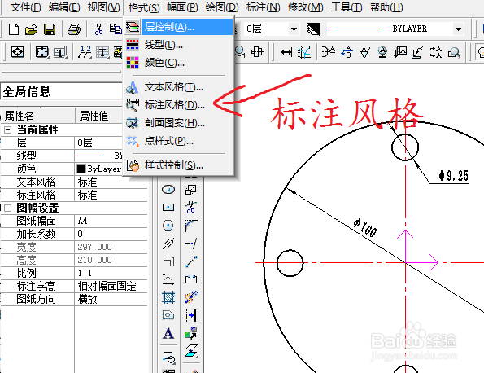Choose 点样式(P)... menu entry
This screenshot has height=373, width=484.
pyautogui.click(x=179, y=141)
